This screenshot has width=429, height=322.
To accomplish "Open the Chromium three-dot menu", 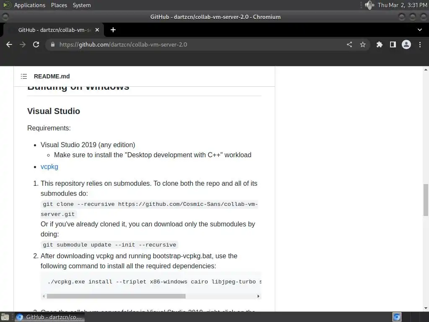I will coord(420,44).
